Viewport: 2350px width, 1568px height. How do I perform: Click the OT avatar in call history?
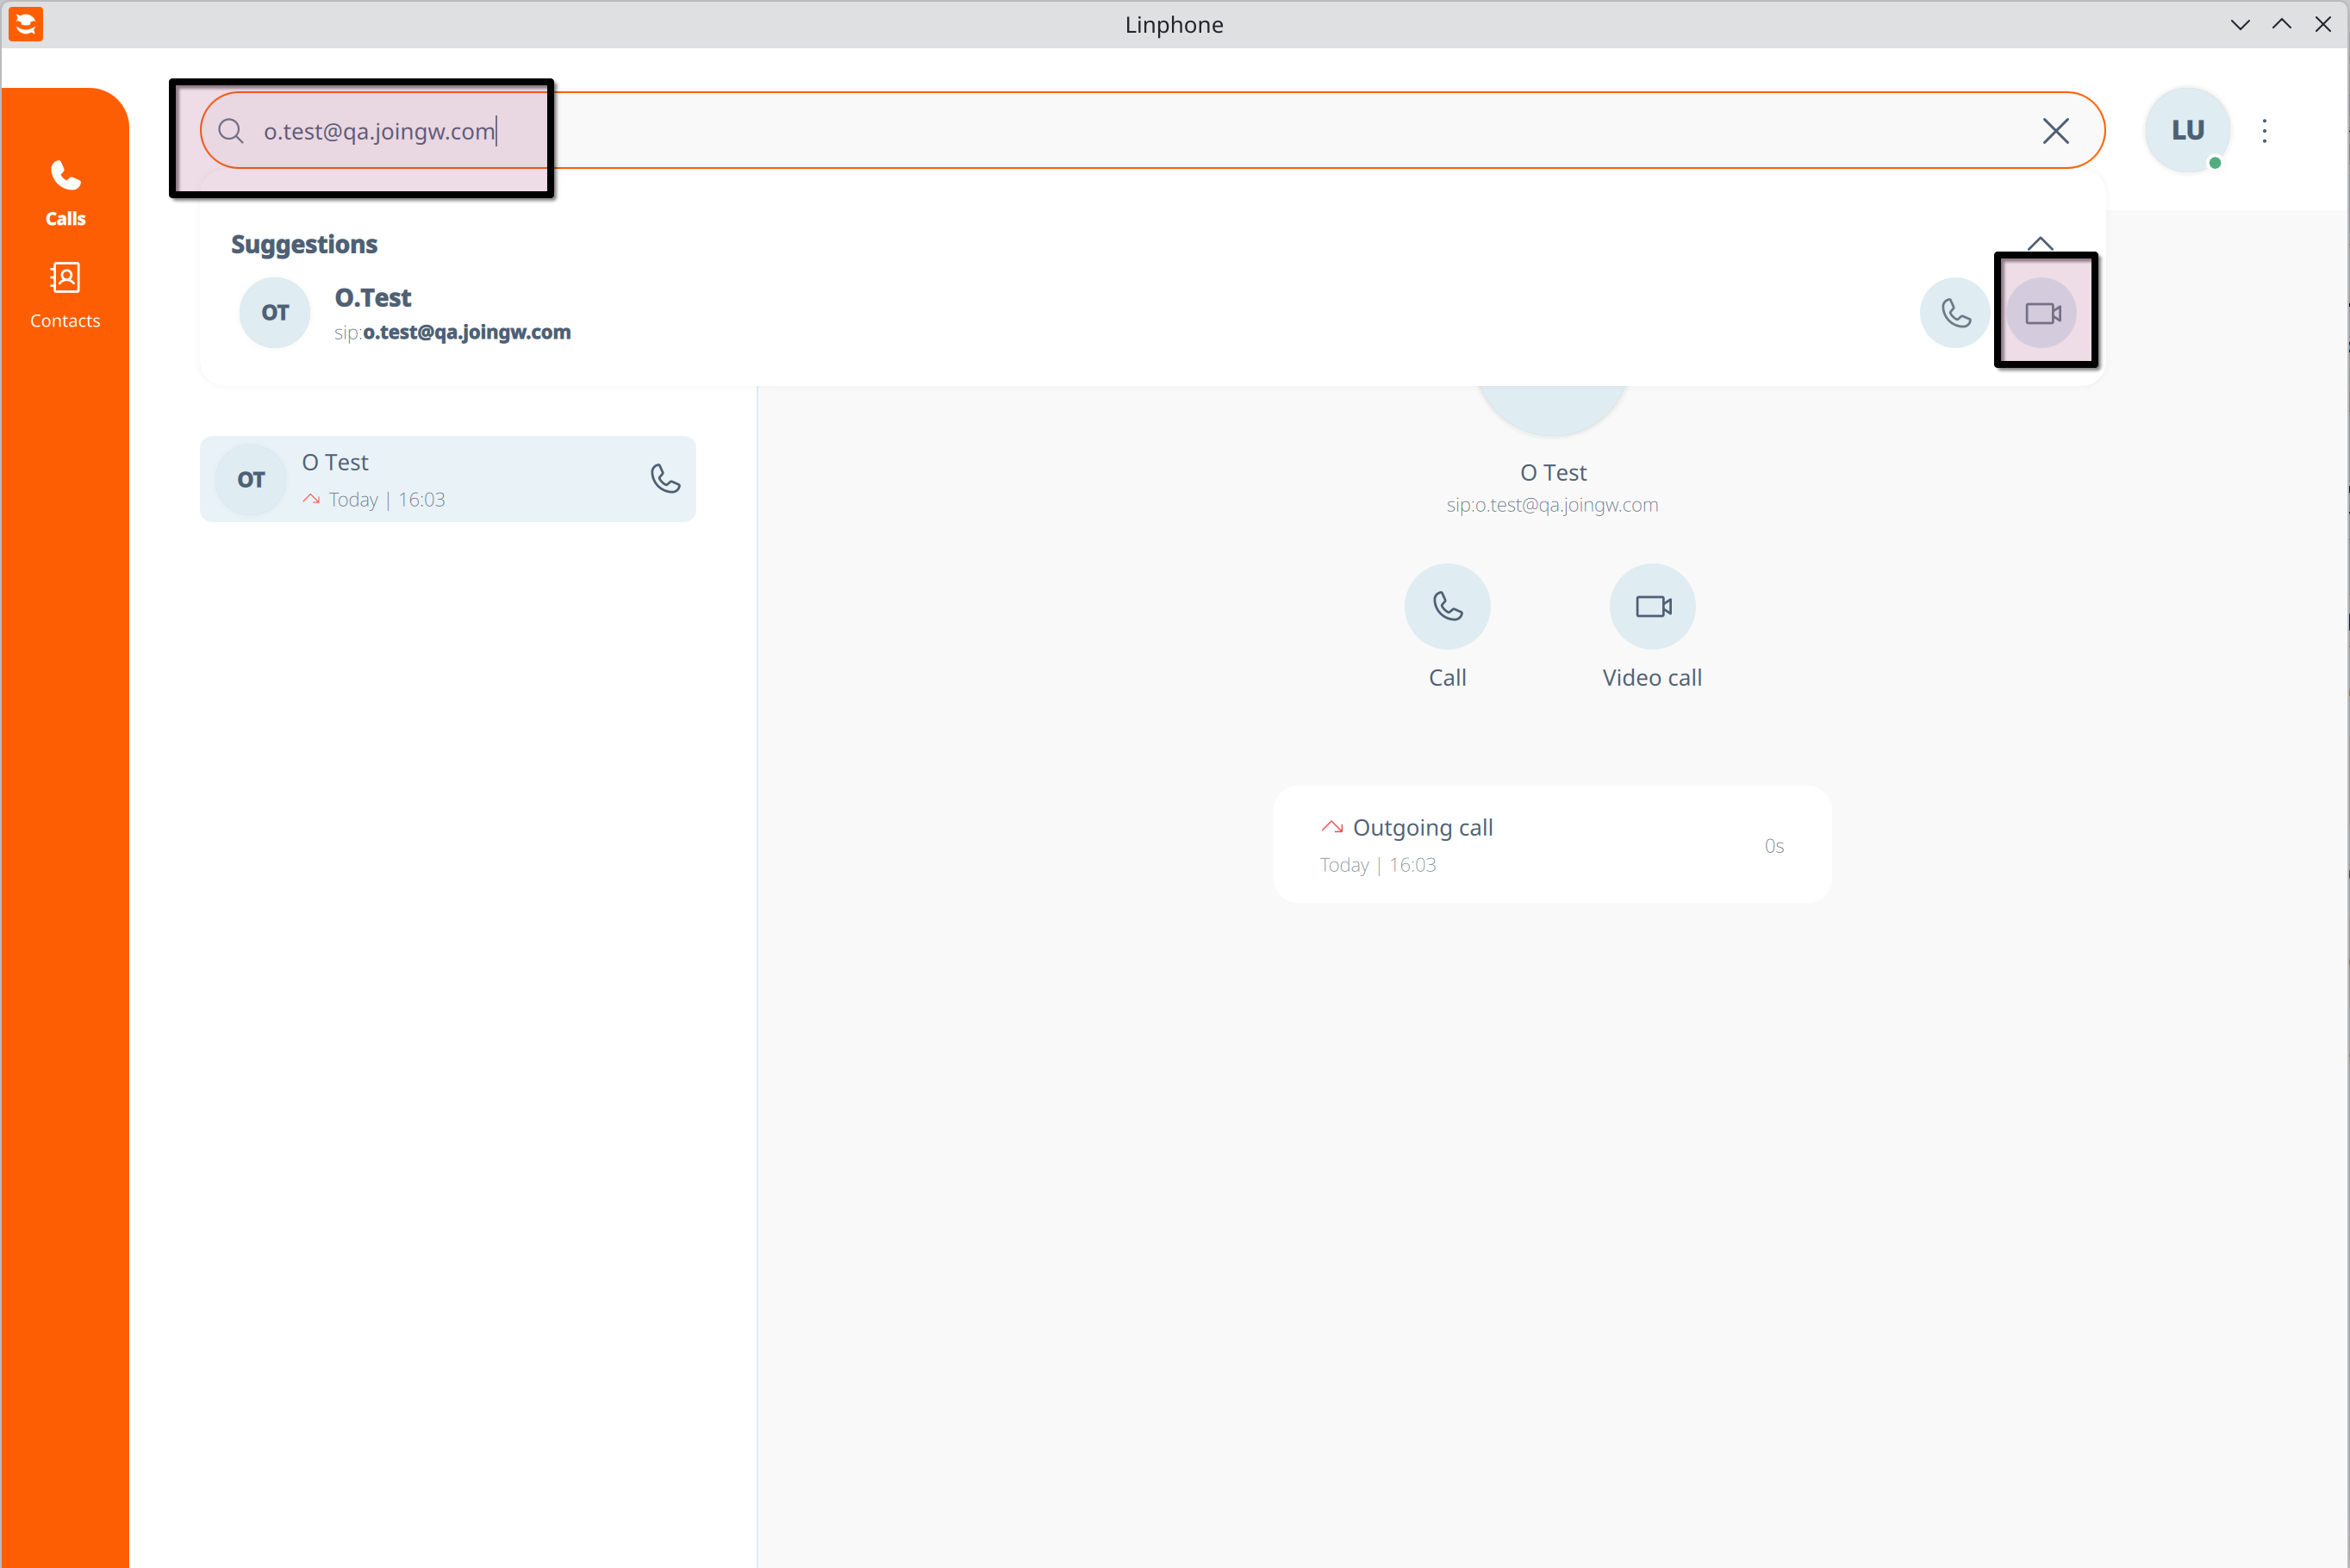click(251, 479)
